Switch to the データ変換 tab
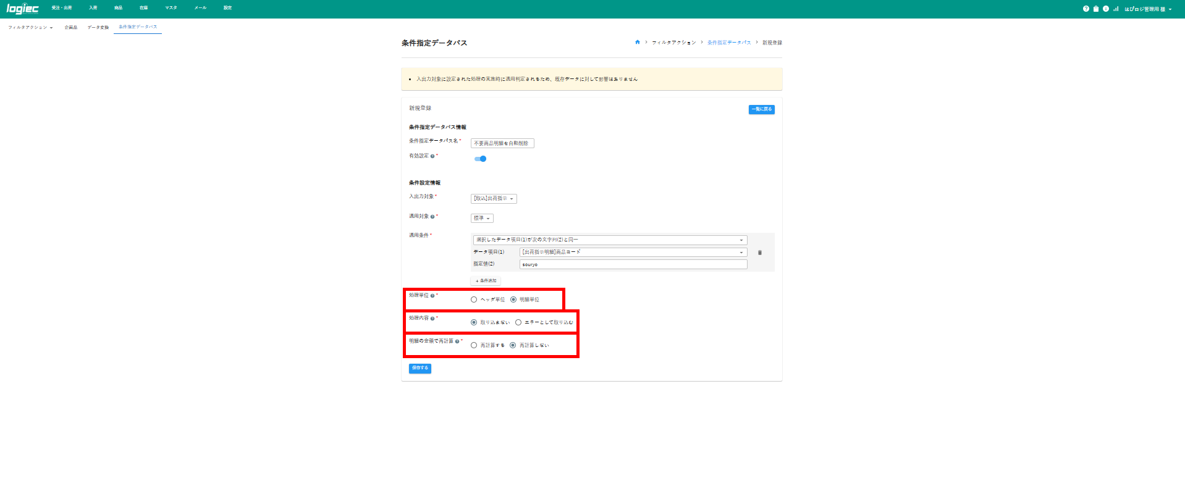Viewport: 1185px width, 502px height. click(x=98, y=28)
